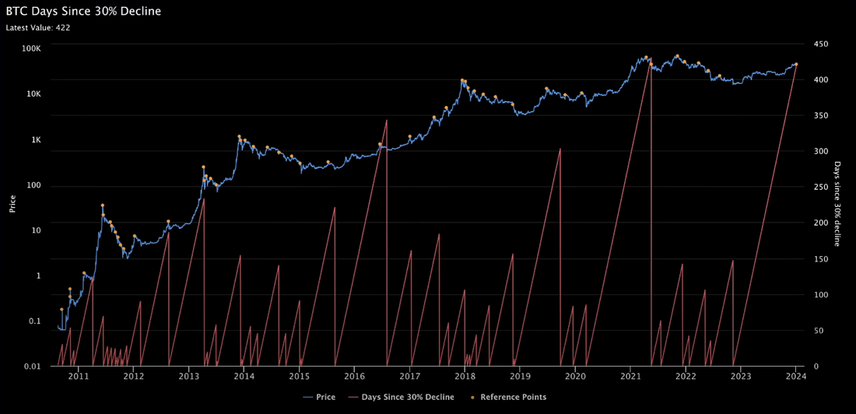Click the 10K price axis label
The height and width of the screenshot is (414, 856).
tap(33, 94)
